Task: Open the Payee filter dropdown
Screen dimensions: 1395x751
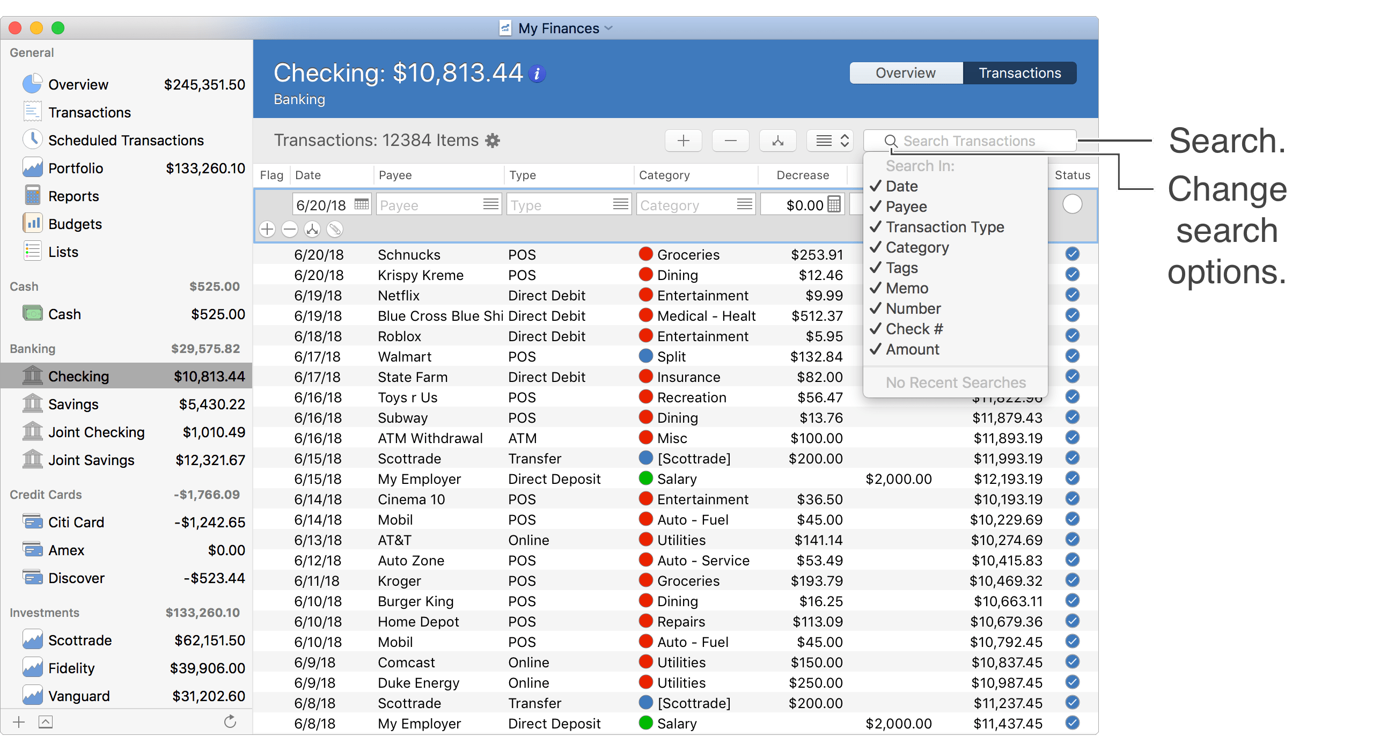Action: pos(490,204)
